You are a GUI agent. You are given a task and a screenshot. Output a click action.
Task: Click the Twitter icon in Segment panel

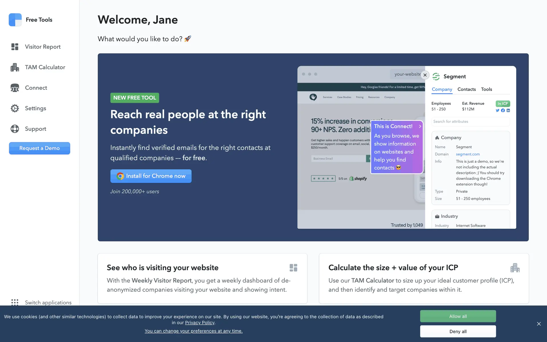click(497, 111)
